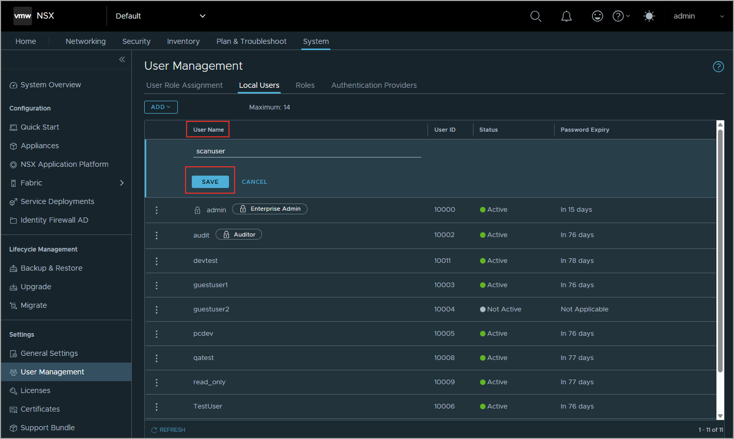Click the table's vertical scrollbar
Image resolution: width=734 pixels, height=439 pixels.
720,248
